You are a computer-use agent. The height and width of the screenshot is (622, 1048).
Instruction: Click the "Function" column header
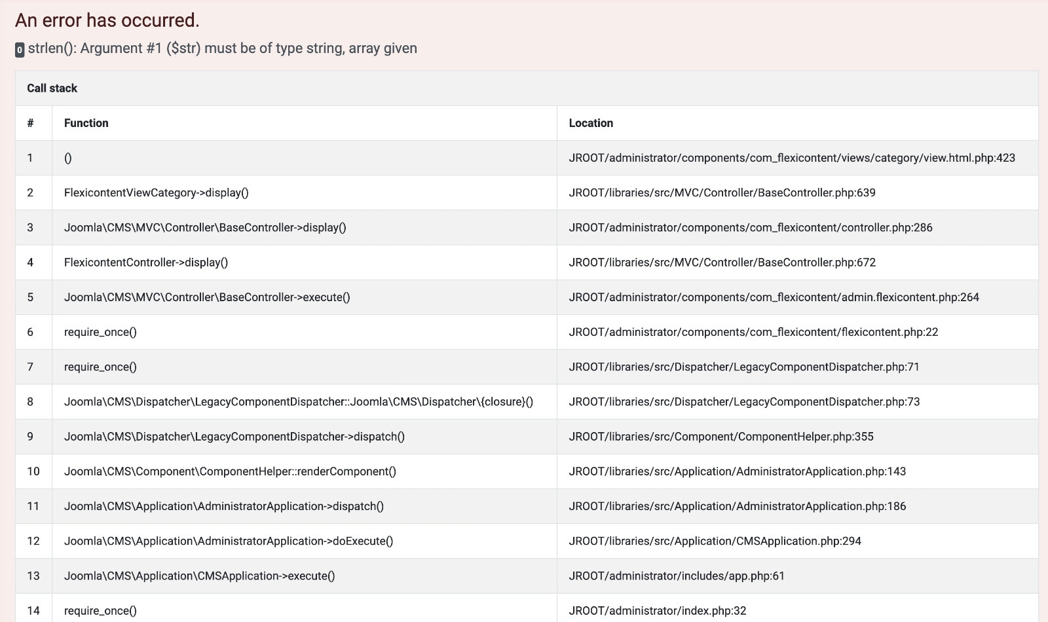pyautogui.click(x=86, y=123)
